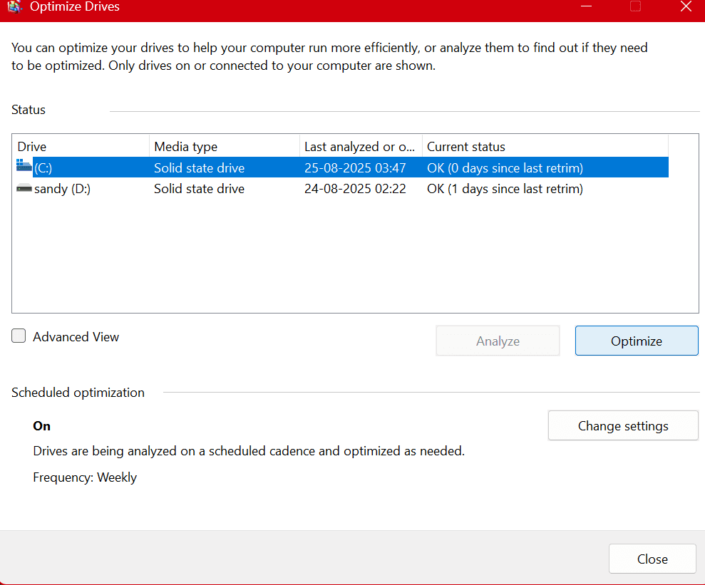Click the sandy (D:) drive disk icon
The image size is (705, 585).
pos(23,188)
